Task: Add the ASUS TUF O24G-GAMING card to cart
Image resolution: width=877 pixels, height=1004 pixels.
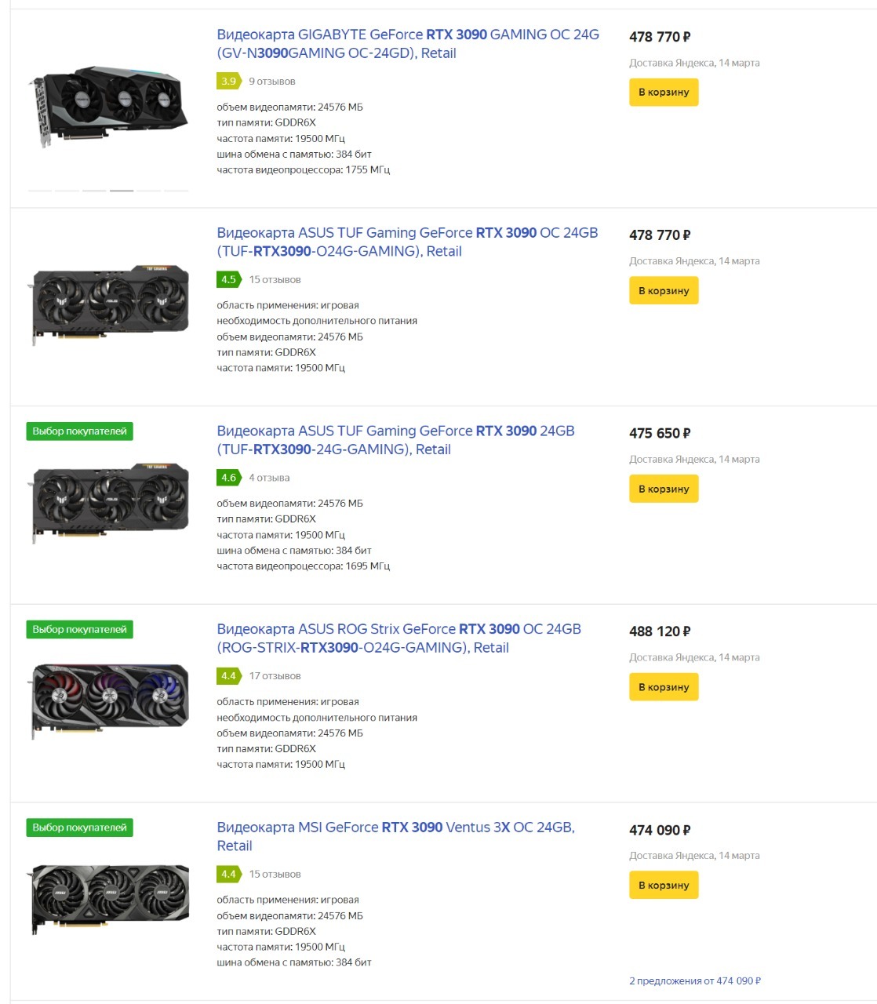Action: (663, 291)
